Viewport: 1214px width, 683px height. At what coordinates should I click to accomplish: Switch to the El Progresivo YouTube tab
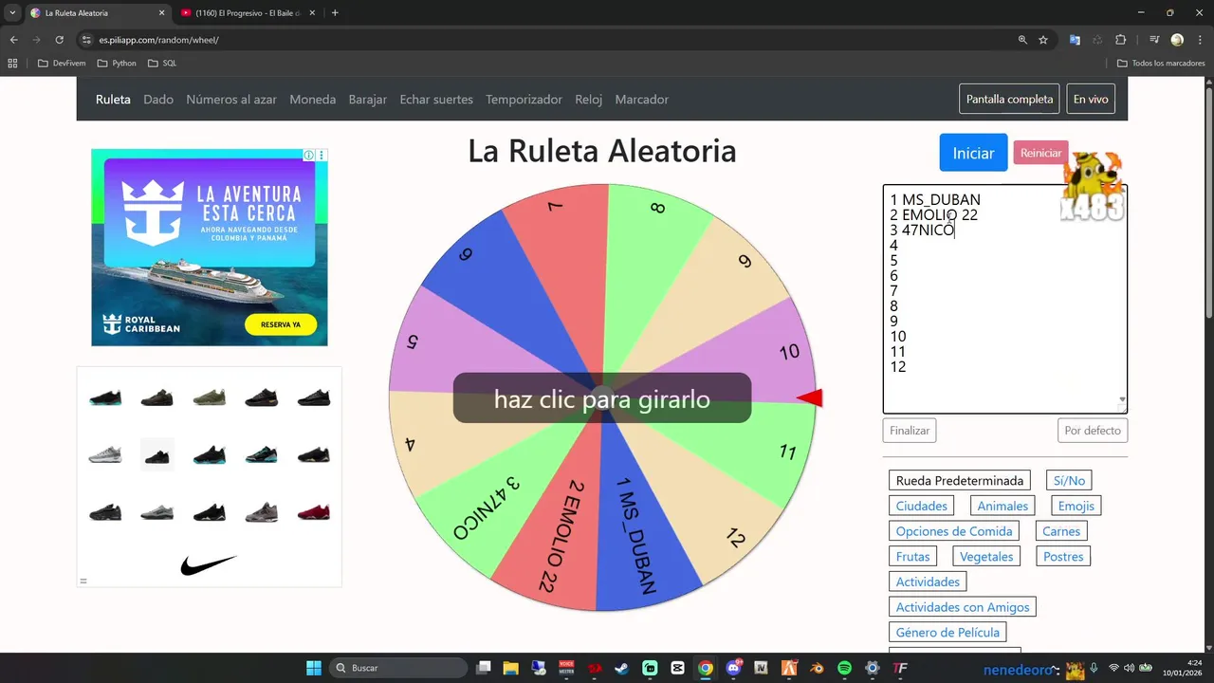pyautogui.click(x=247, y=13)
